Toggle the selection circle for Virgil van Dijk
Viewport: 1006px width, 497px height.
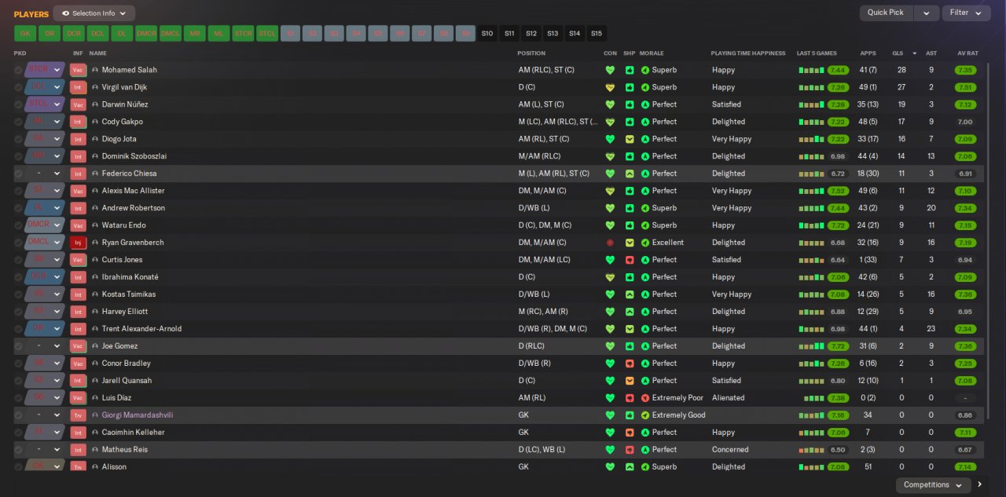pos(18,87)
